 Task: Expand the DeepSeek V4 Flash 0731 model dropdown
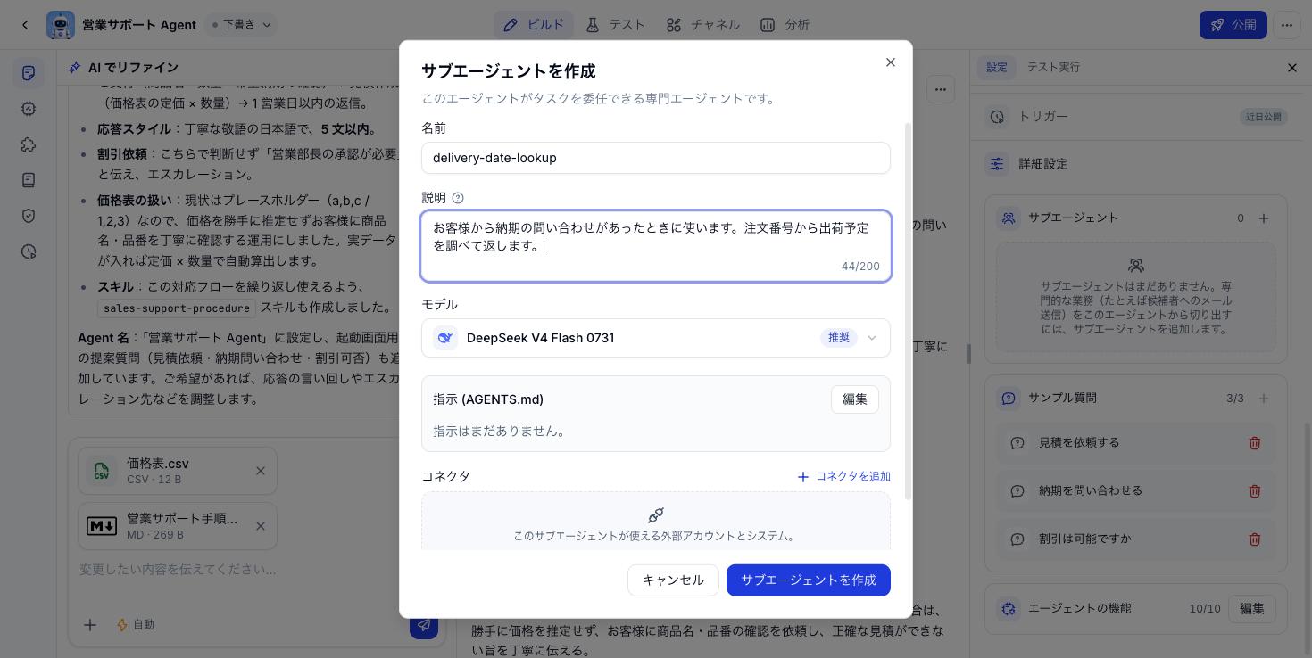click(x=656, y=338)
